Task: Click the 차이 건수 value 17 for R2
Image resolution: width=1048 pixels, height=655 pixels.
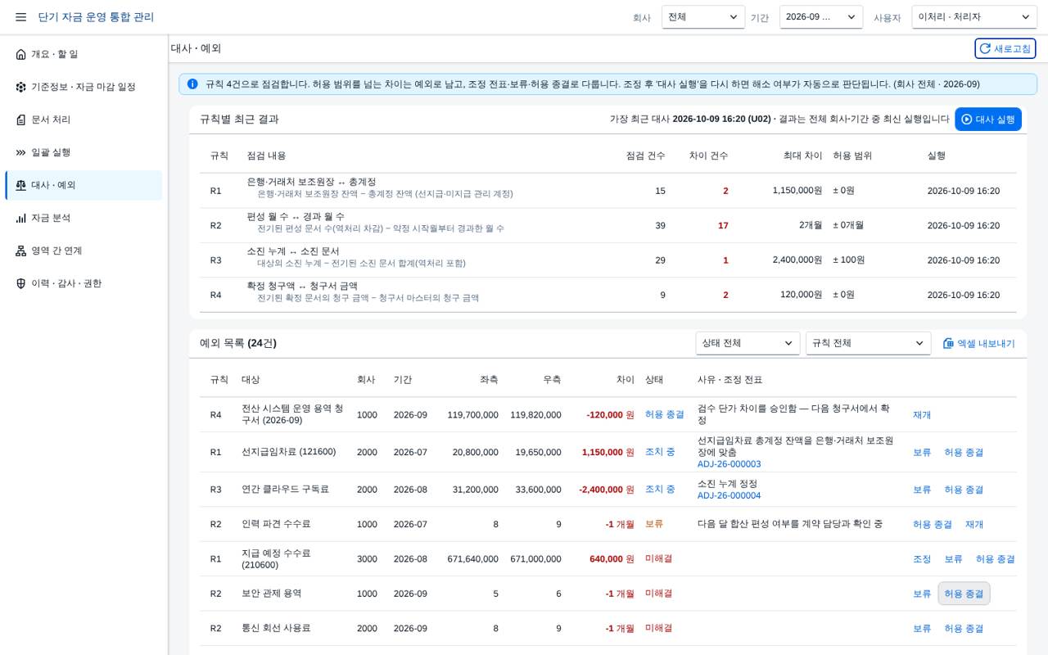Action: 723,226
